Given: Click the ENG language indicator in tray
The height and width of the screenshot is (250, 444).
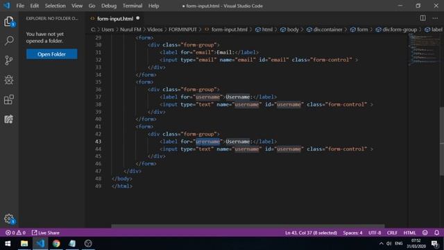Looking at the screenshot, I should point(399,244).
